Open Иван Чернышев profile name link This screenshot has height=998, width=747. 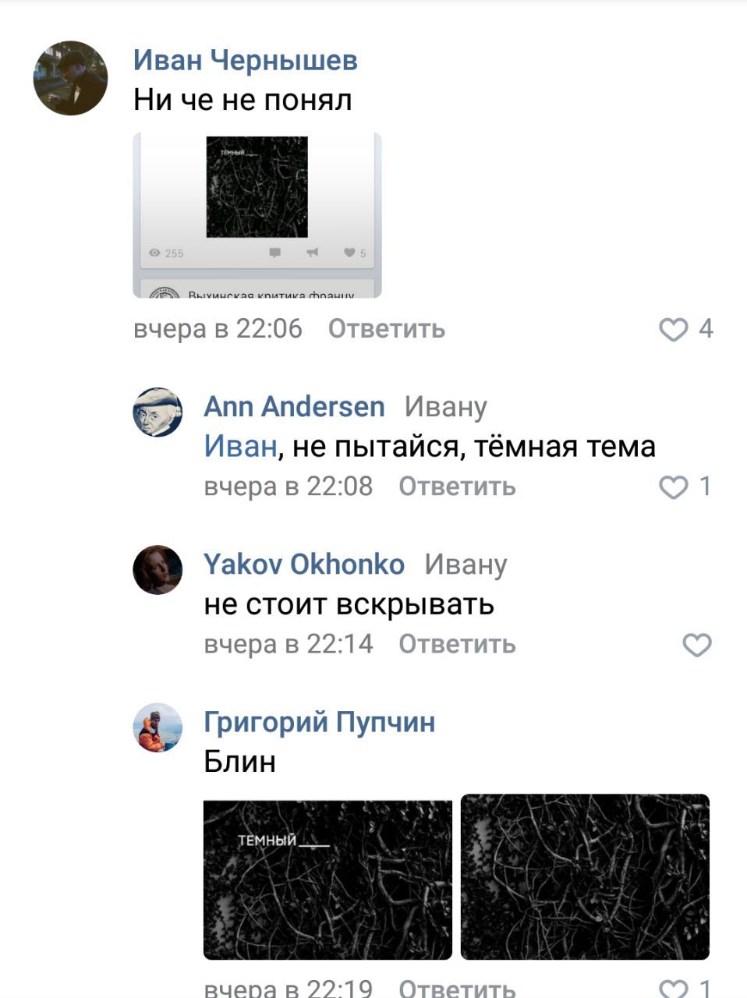(246, 59)
